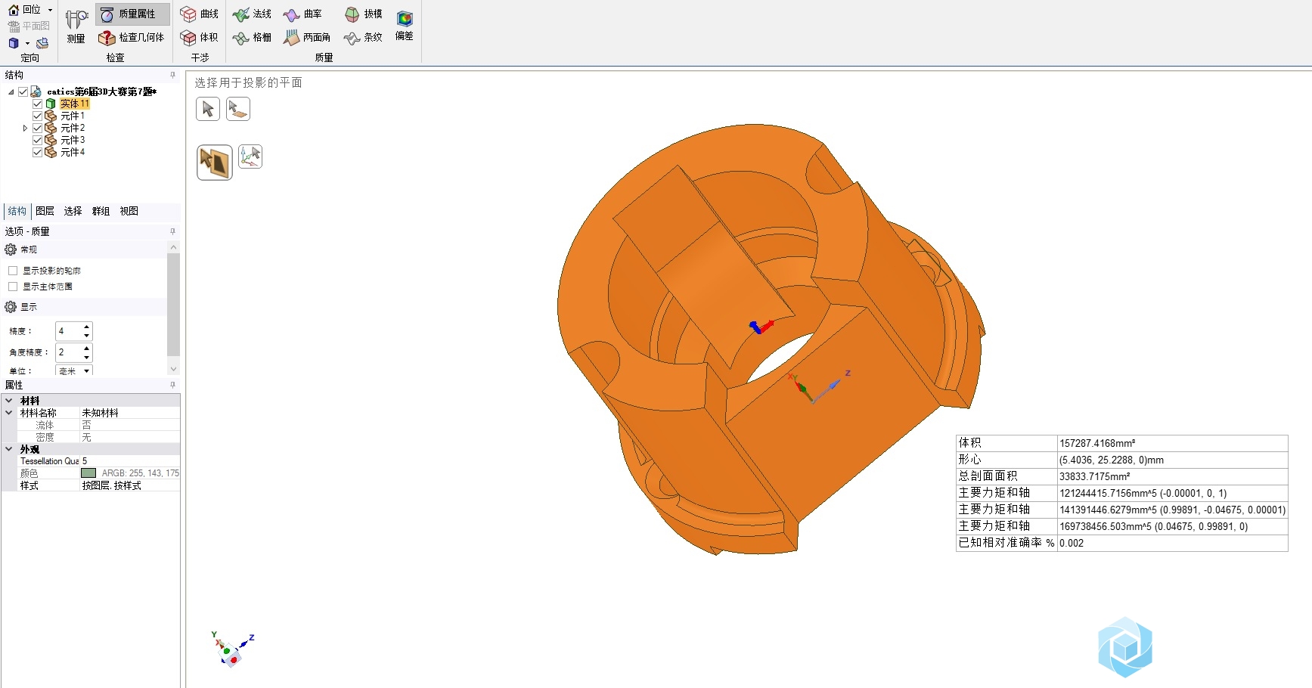
Task: Click the options panel scrollbar down arrow
Action: (x=173, y=369)
